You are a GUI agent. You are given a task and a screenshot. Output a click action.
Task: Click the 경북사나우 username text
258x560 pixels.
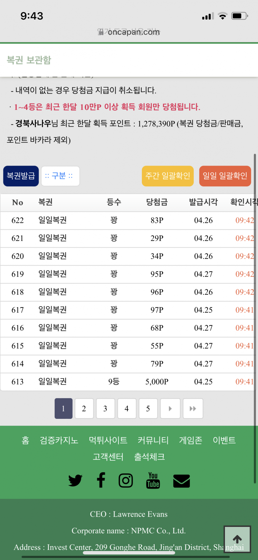(x=33, y=124)
